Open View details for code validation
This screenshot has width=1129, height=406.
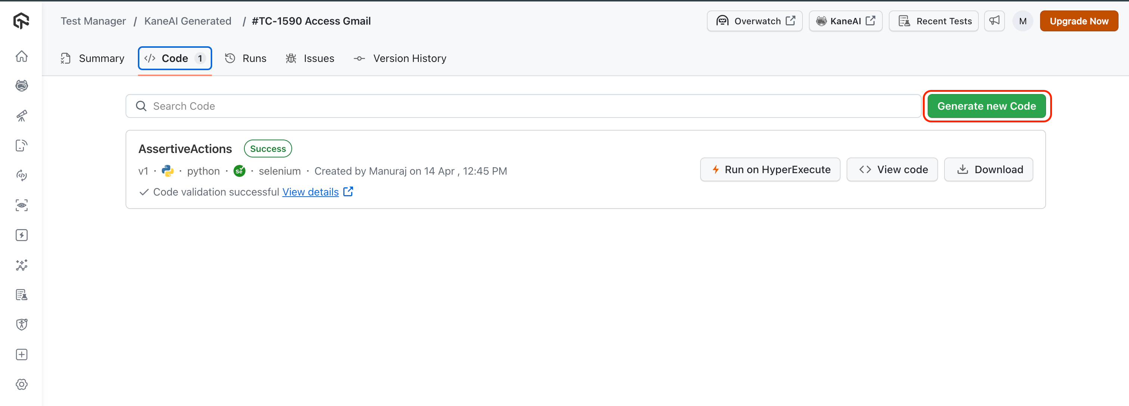(x=310, y=192)
